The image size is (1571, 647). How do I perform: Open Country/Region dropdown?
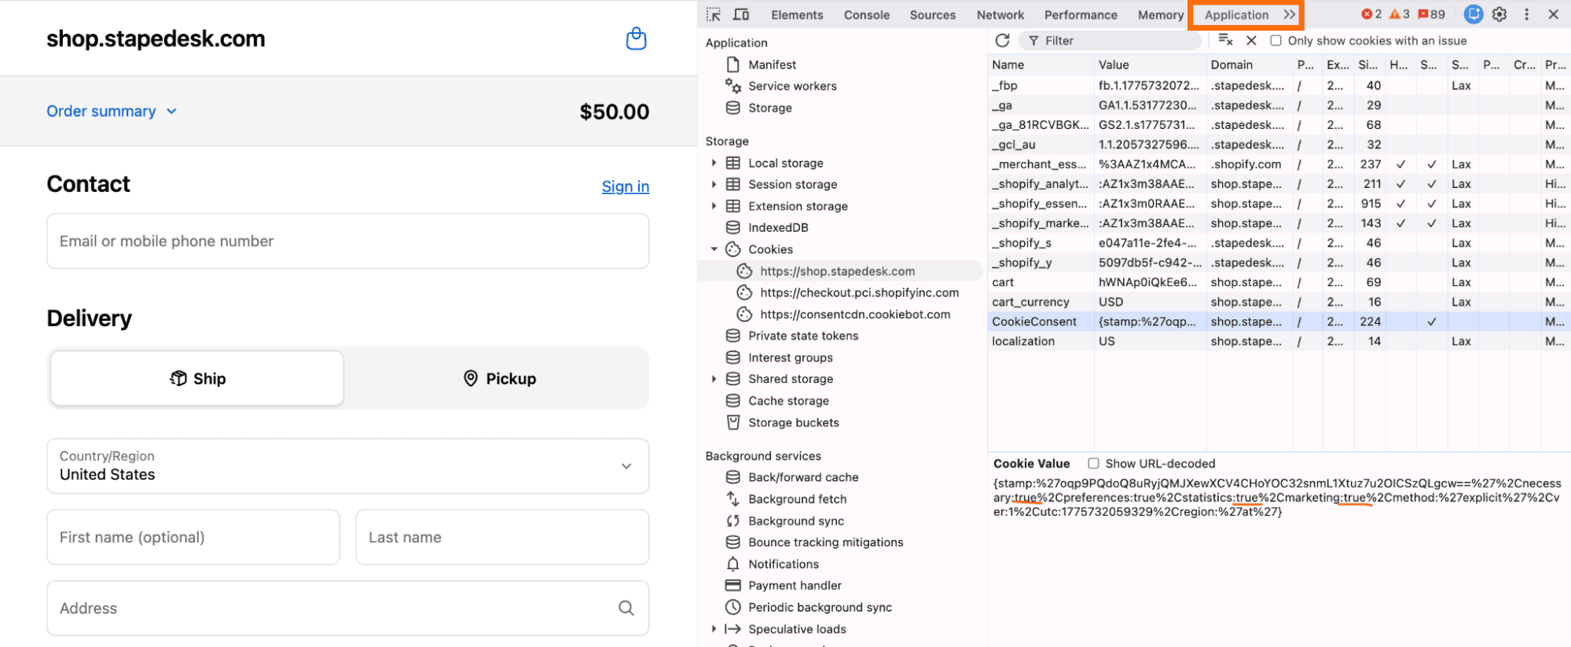pyautogui.click(x=347, y=466)
